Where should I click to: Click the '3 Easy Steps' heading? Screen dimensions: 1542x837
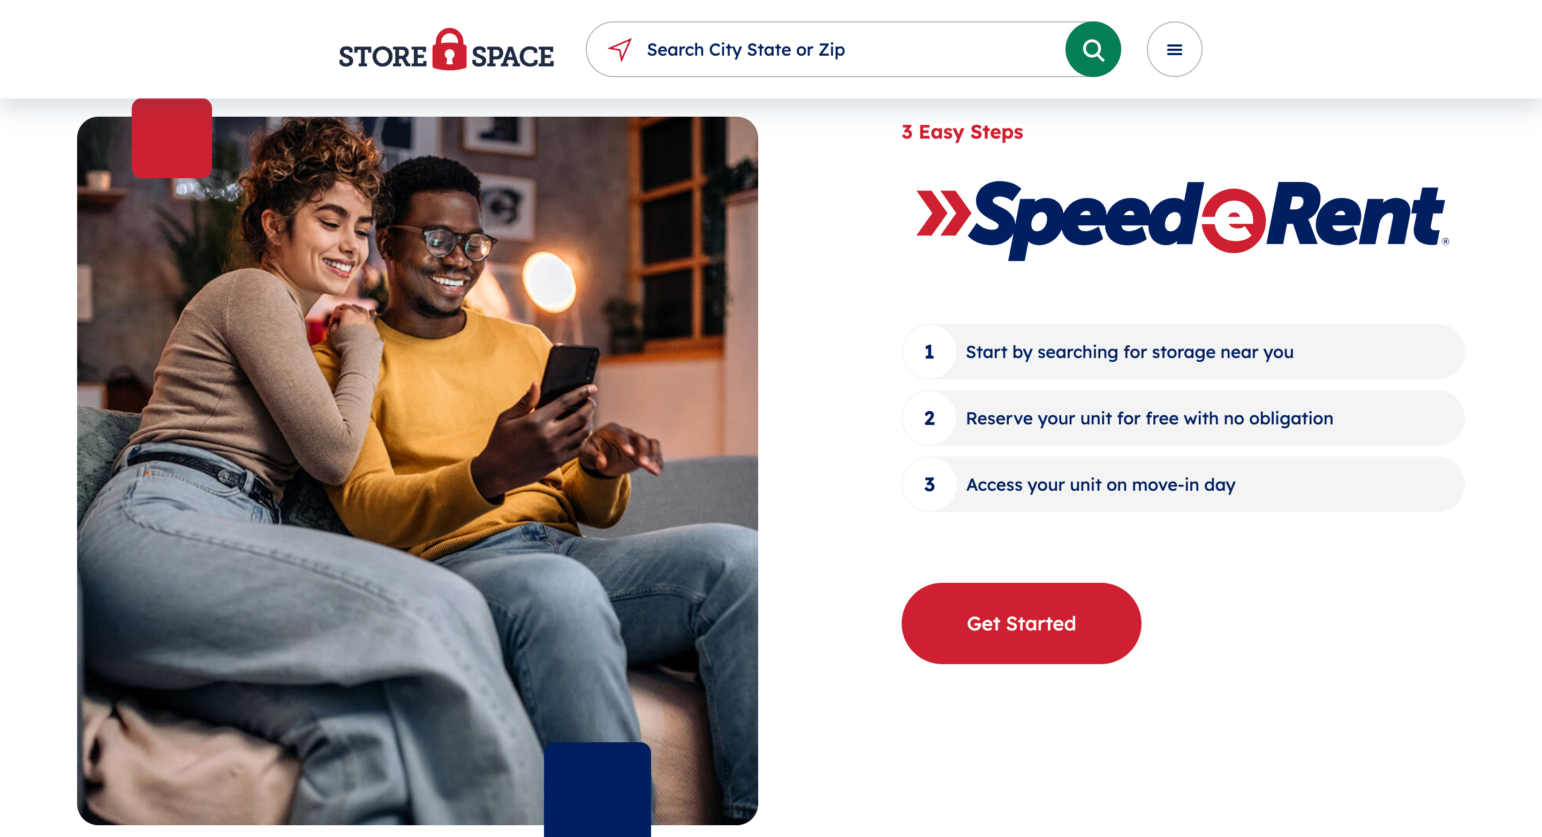coord(962,132)
